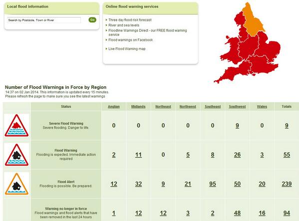The height and width of the screenshot is (221, 299).
Task: Click the orange Flood Alert triangle icon
Action: pyautogui.click(x=16, y=184)
